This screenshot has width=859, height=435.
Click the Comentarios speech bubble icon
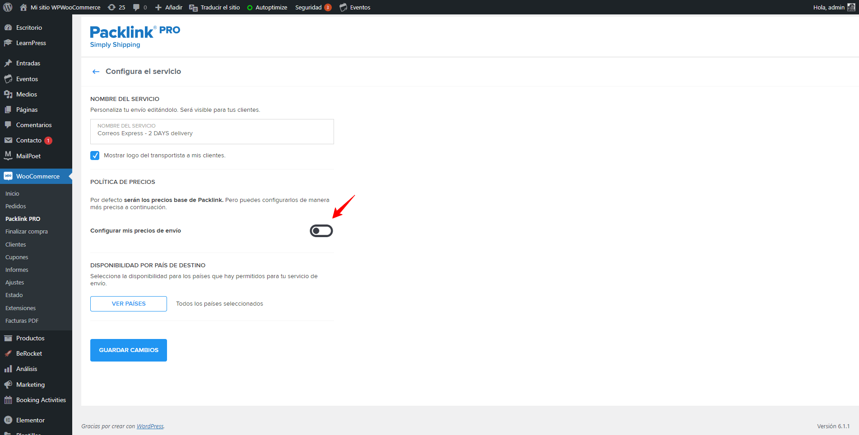(x=8, y=125)
